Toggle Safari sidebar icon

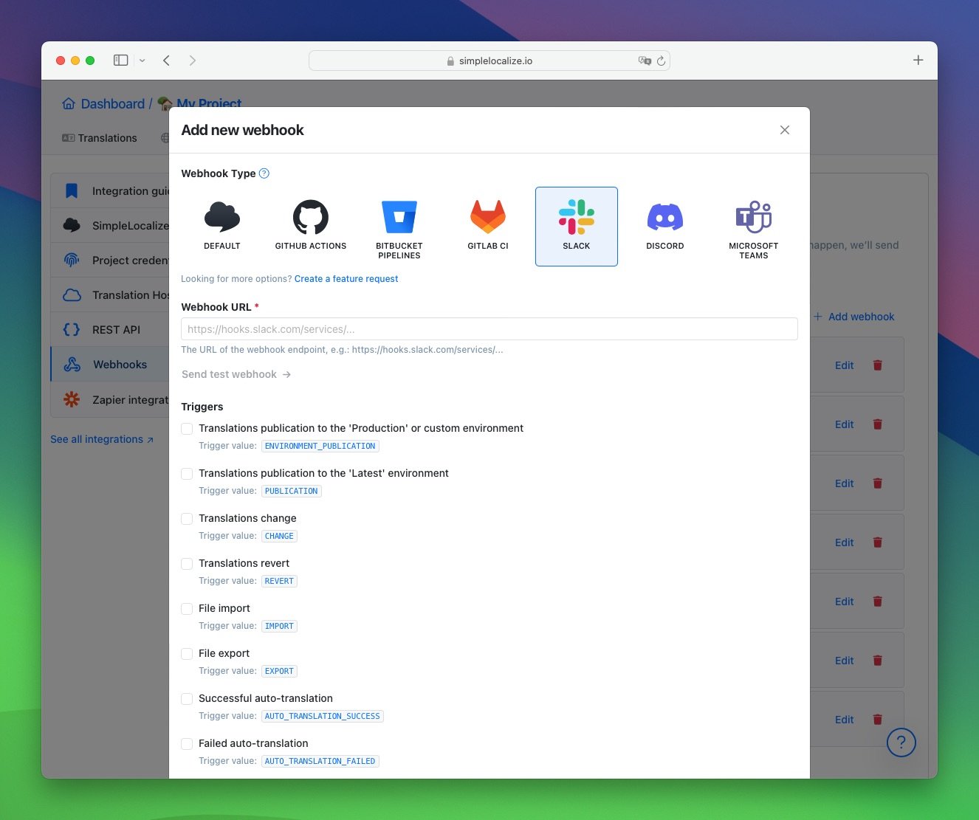coord(121,61)
